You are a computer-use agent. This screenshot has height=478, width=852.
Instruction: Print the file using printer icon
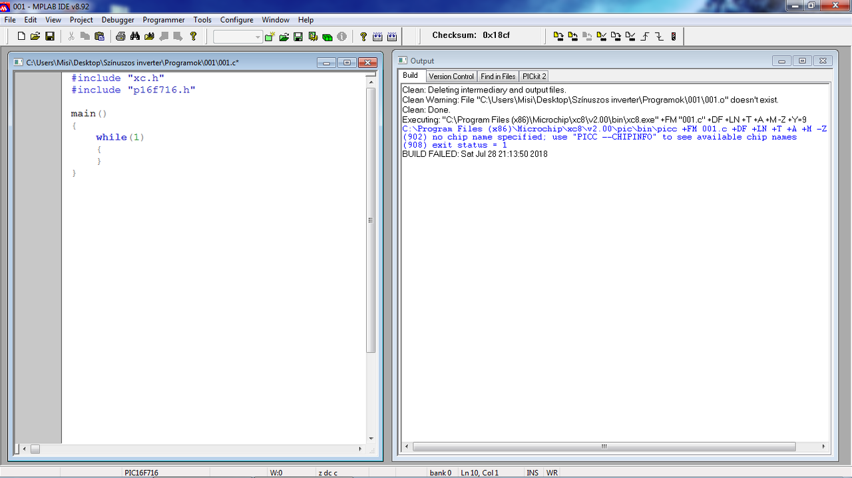click(x=120, y=37)
